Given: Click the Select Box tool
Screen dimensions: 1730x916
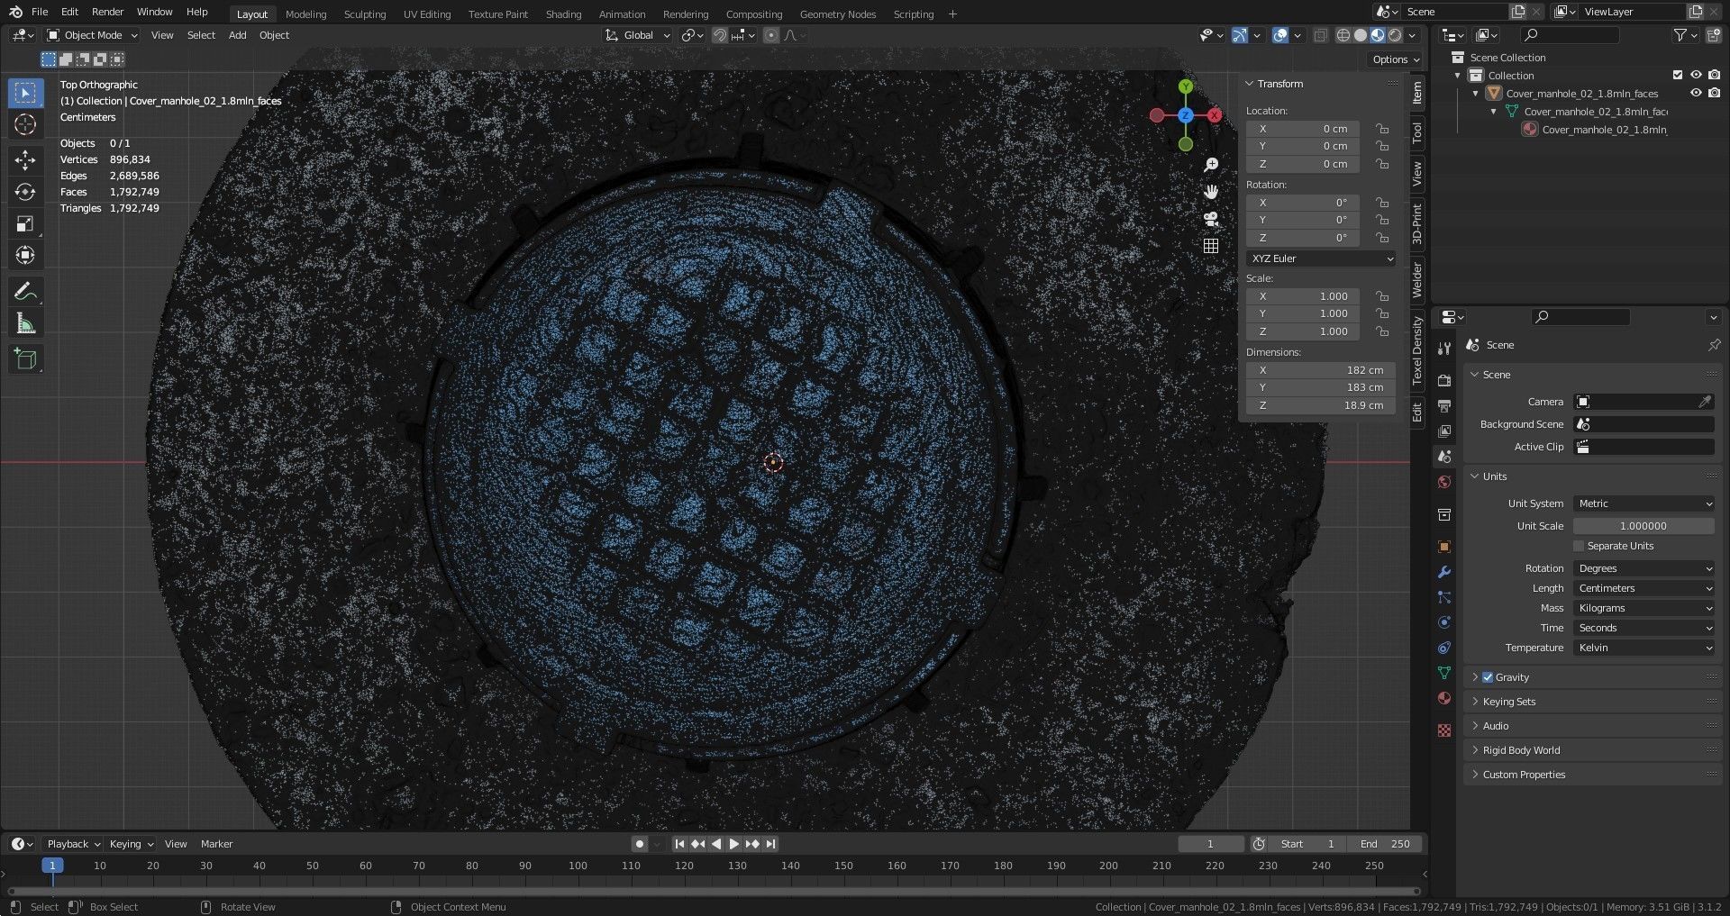Looking at the screenshot, I should point(25,93).
